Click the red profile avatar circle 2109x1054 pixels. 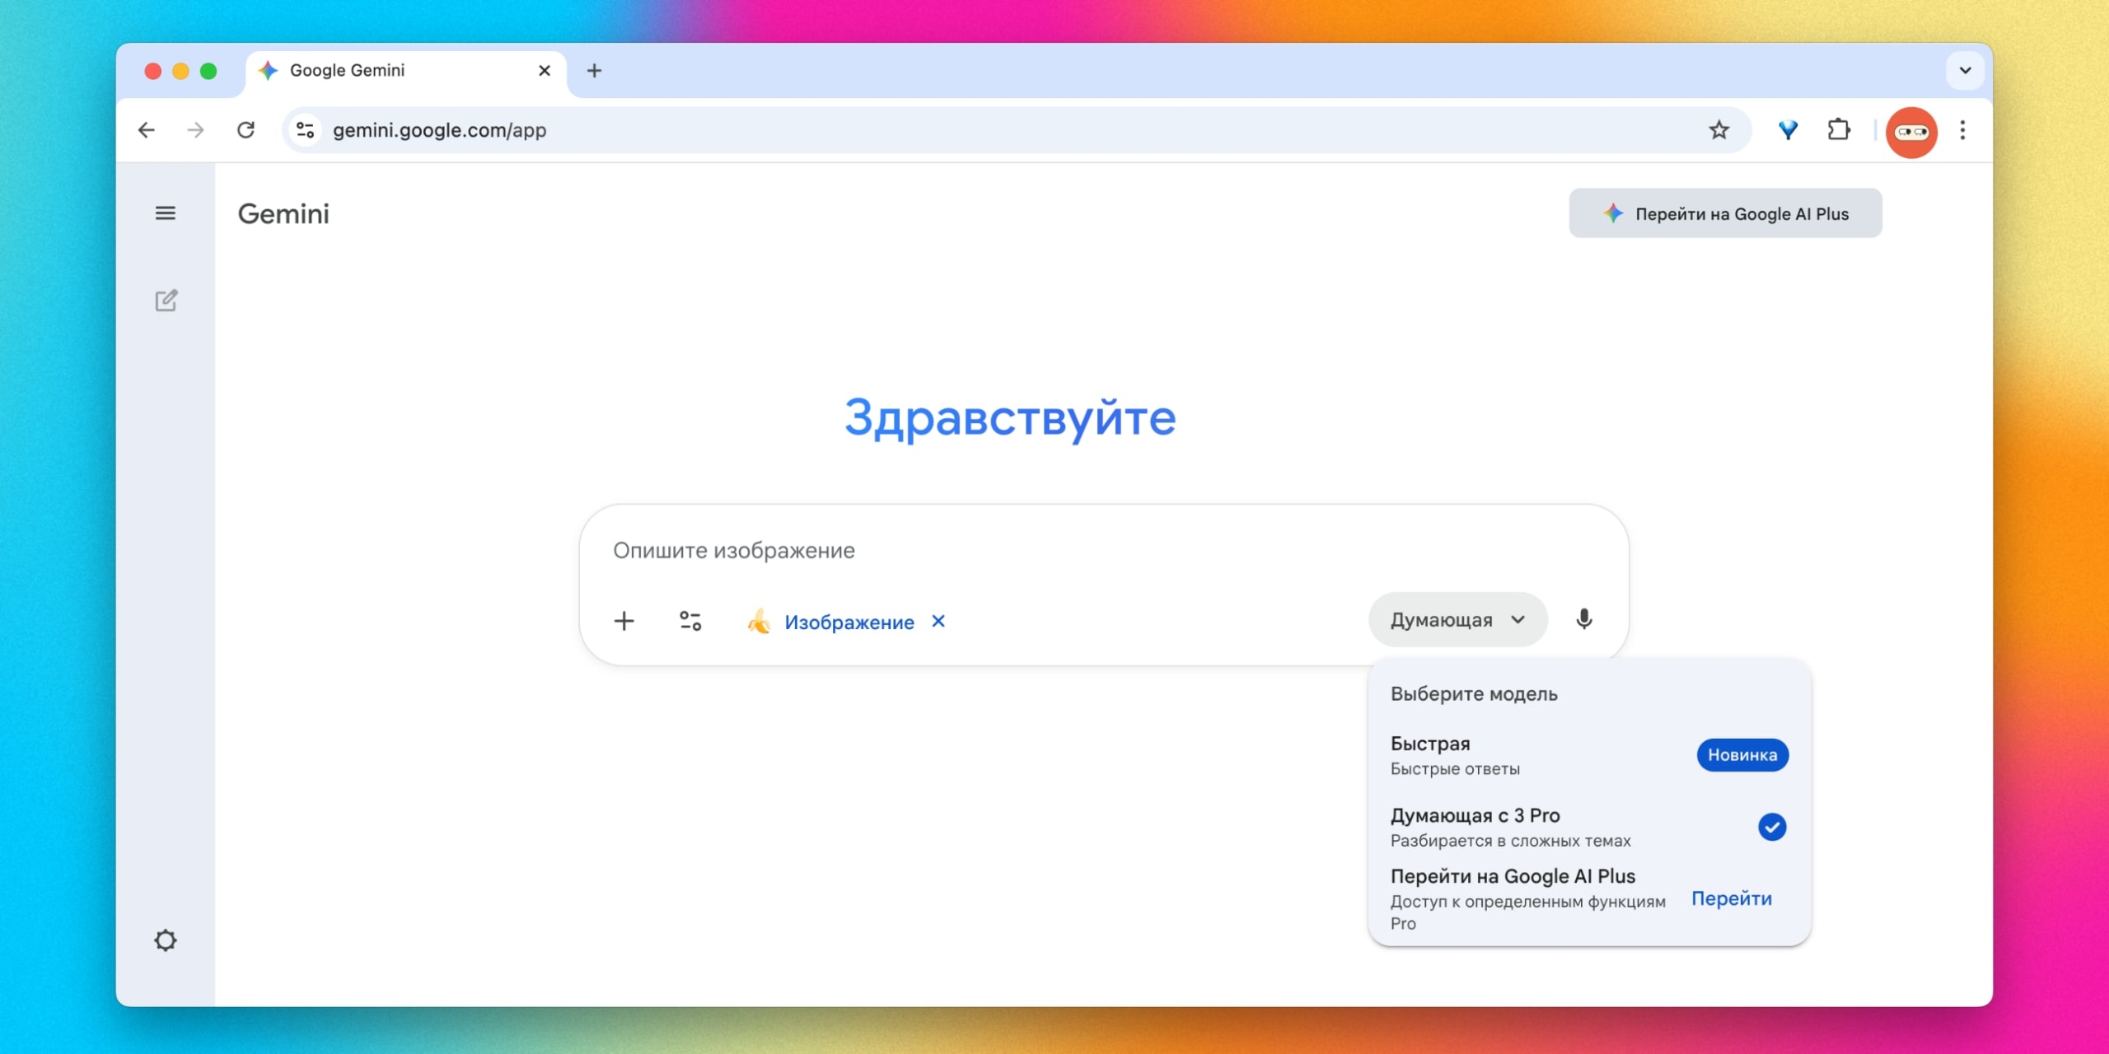click(1912, 131)
